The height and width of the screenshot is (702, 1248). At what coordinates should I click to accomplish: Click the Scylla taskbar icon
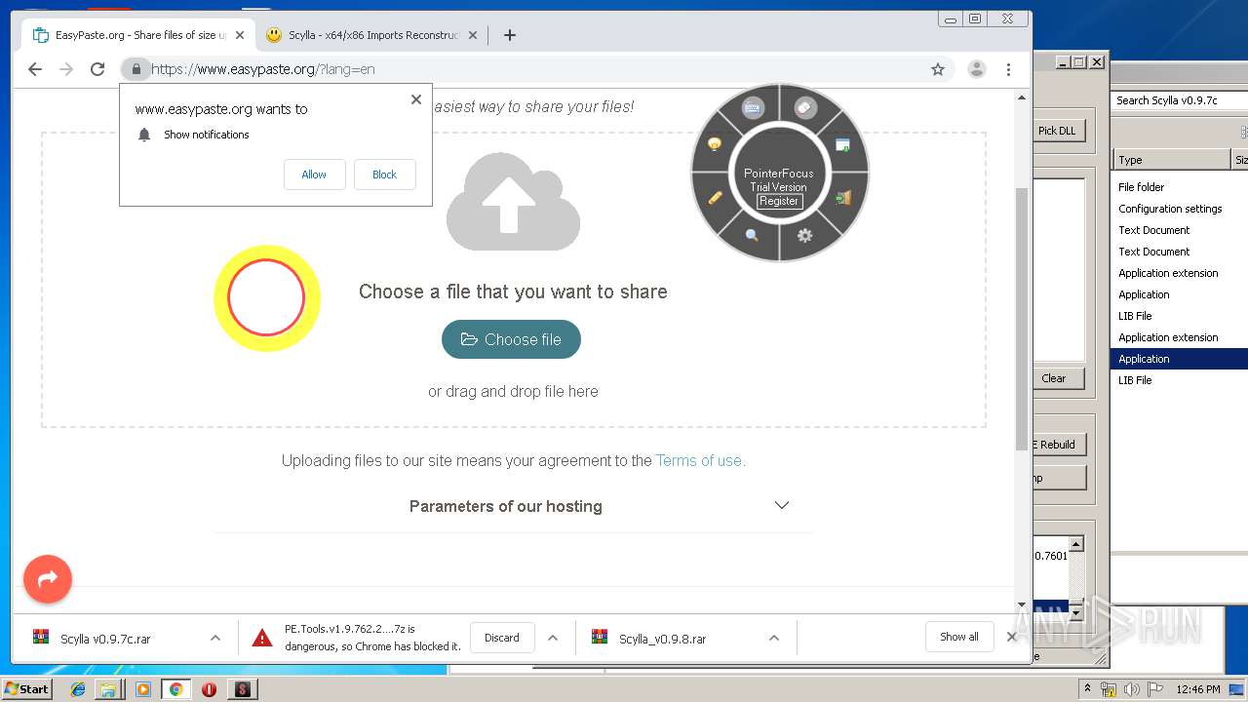[x=243, y=689]
